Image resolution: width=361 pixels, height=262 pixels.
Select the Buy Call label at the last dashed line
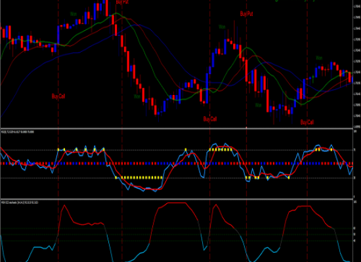tap(307, 122)
